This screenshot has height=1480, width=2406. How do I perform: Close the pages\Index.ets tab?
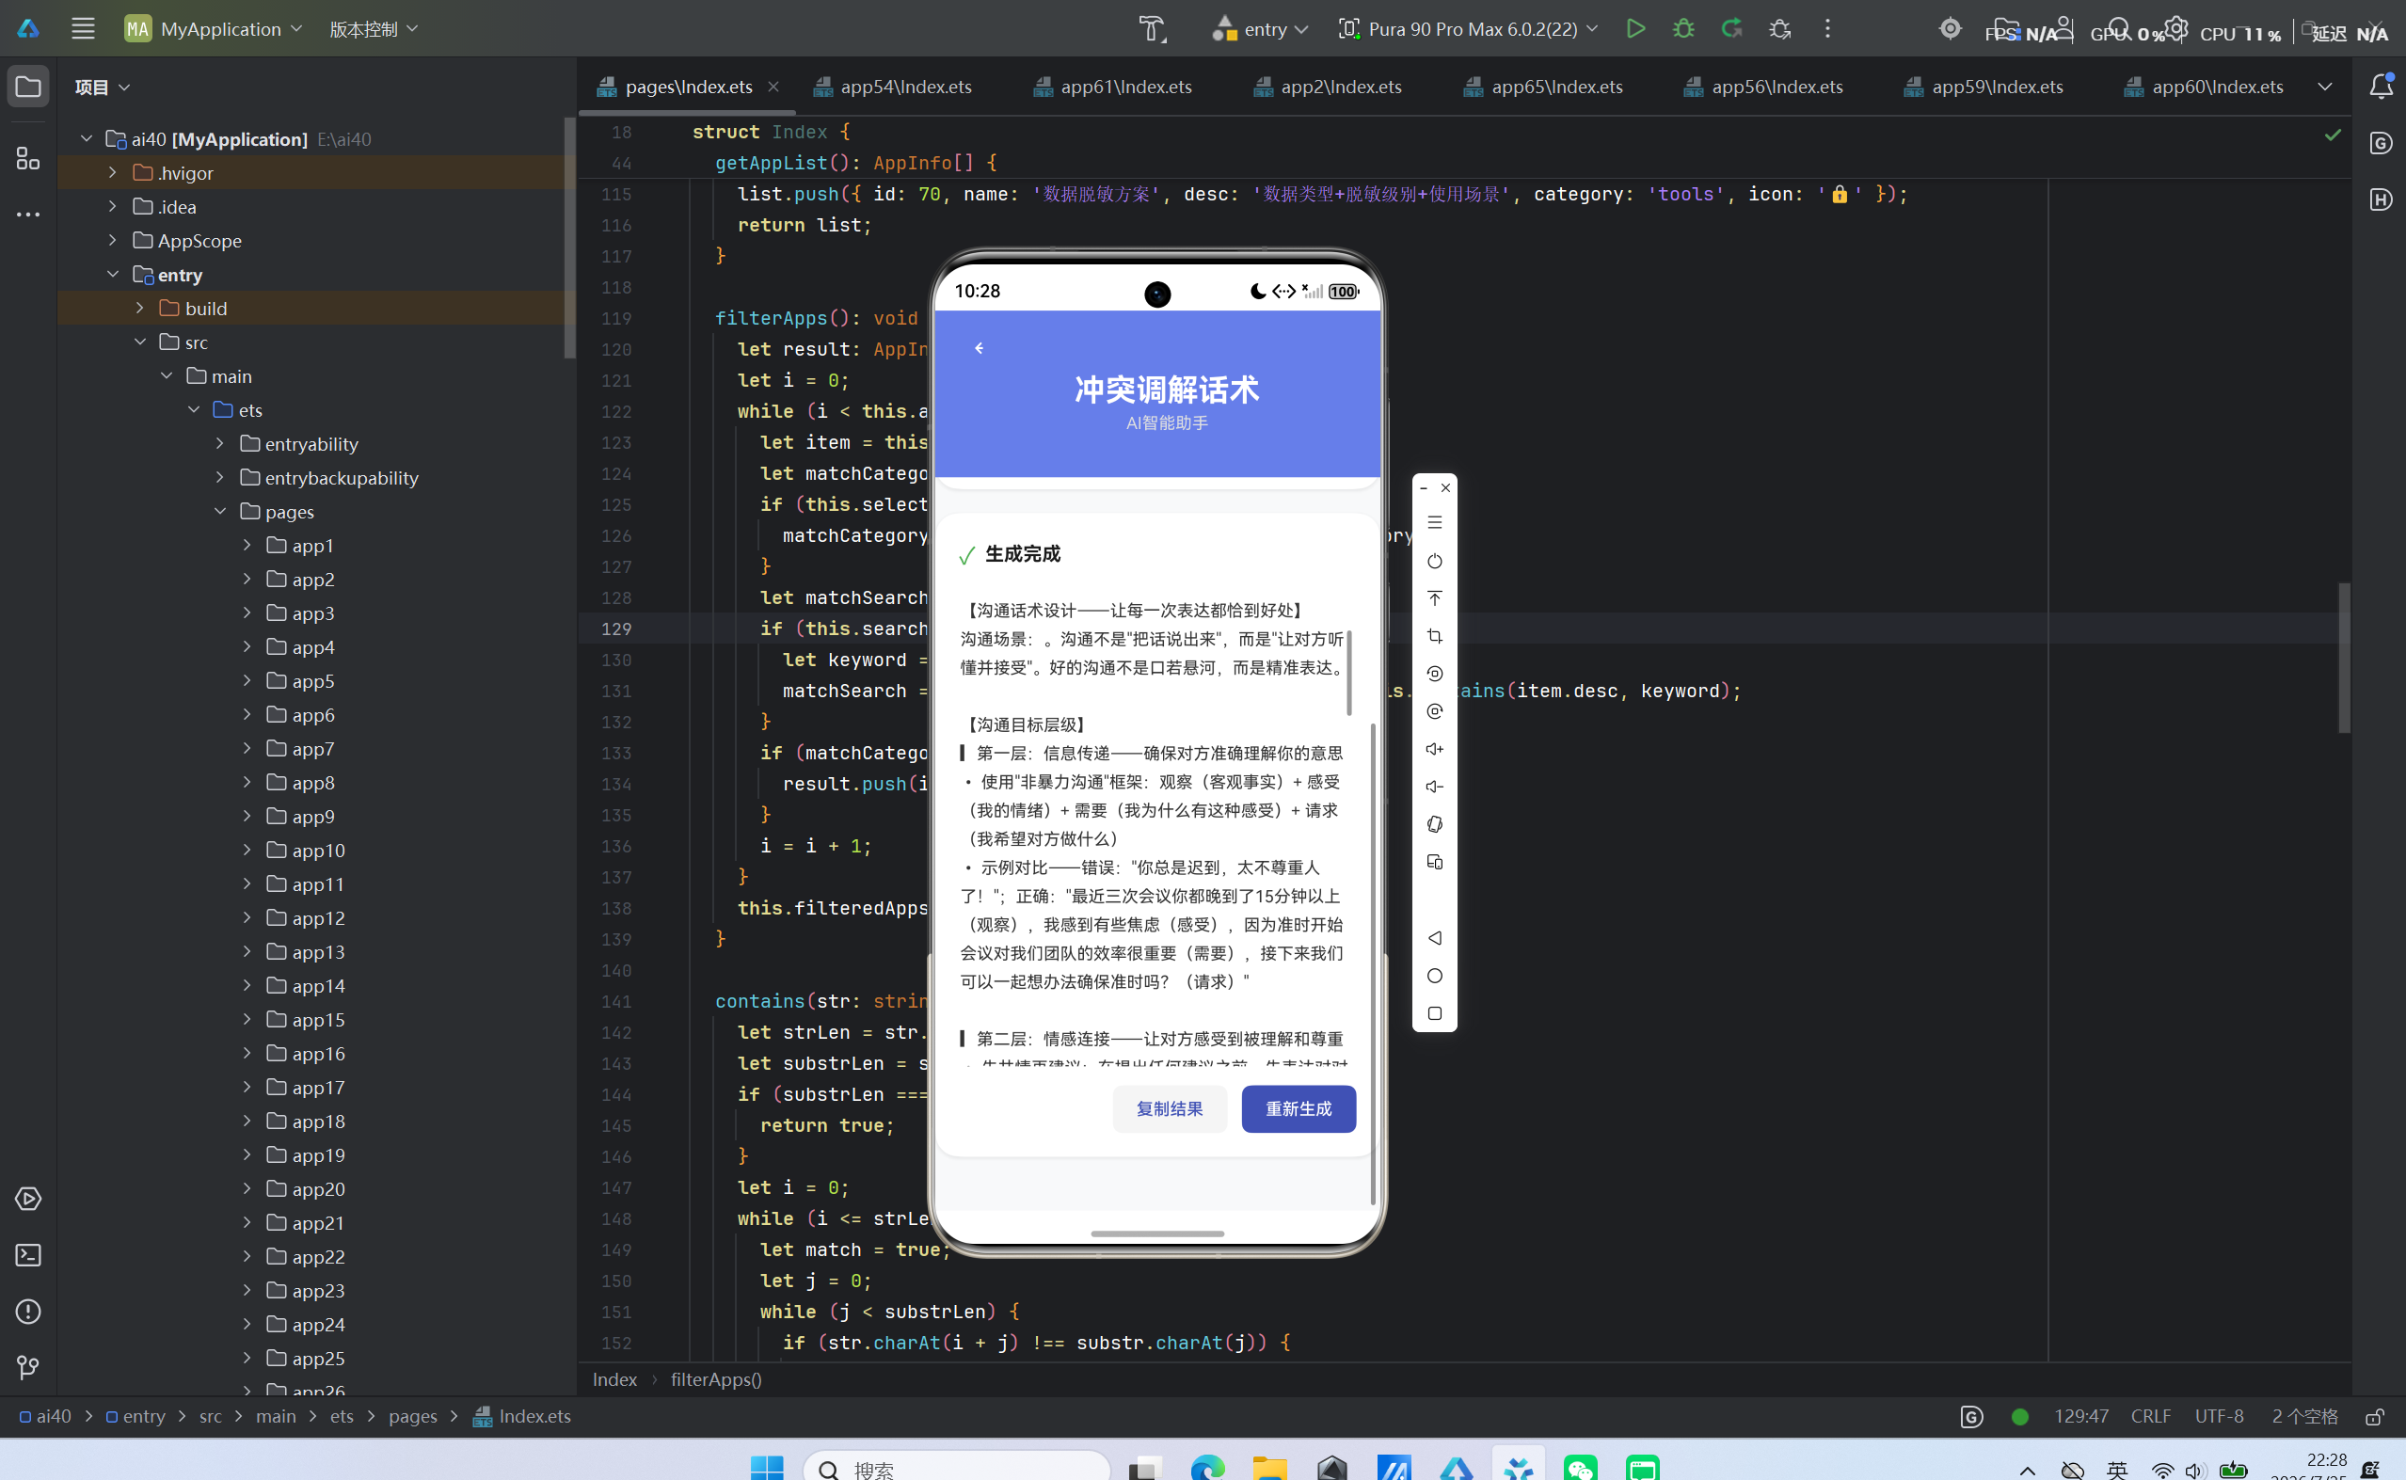pyautogui.click(x=773, y=87)
